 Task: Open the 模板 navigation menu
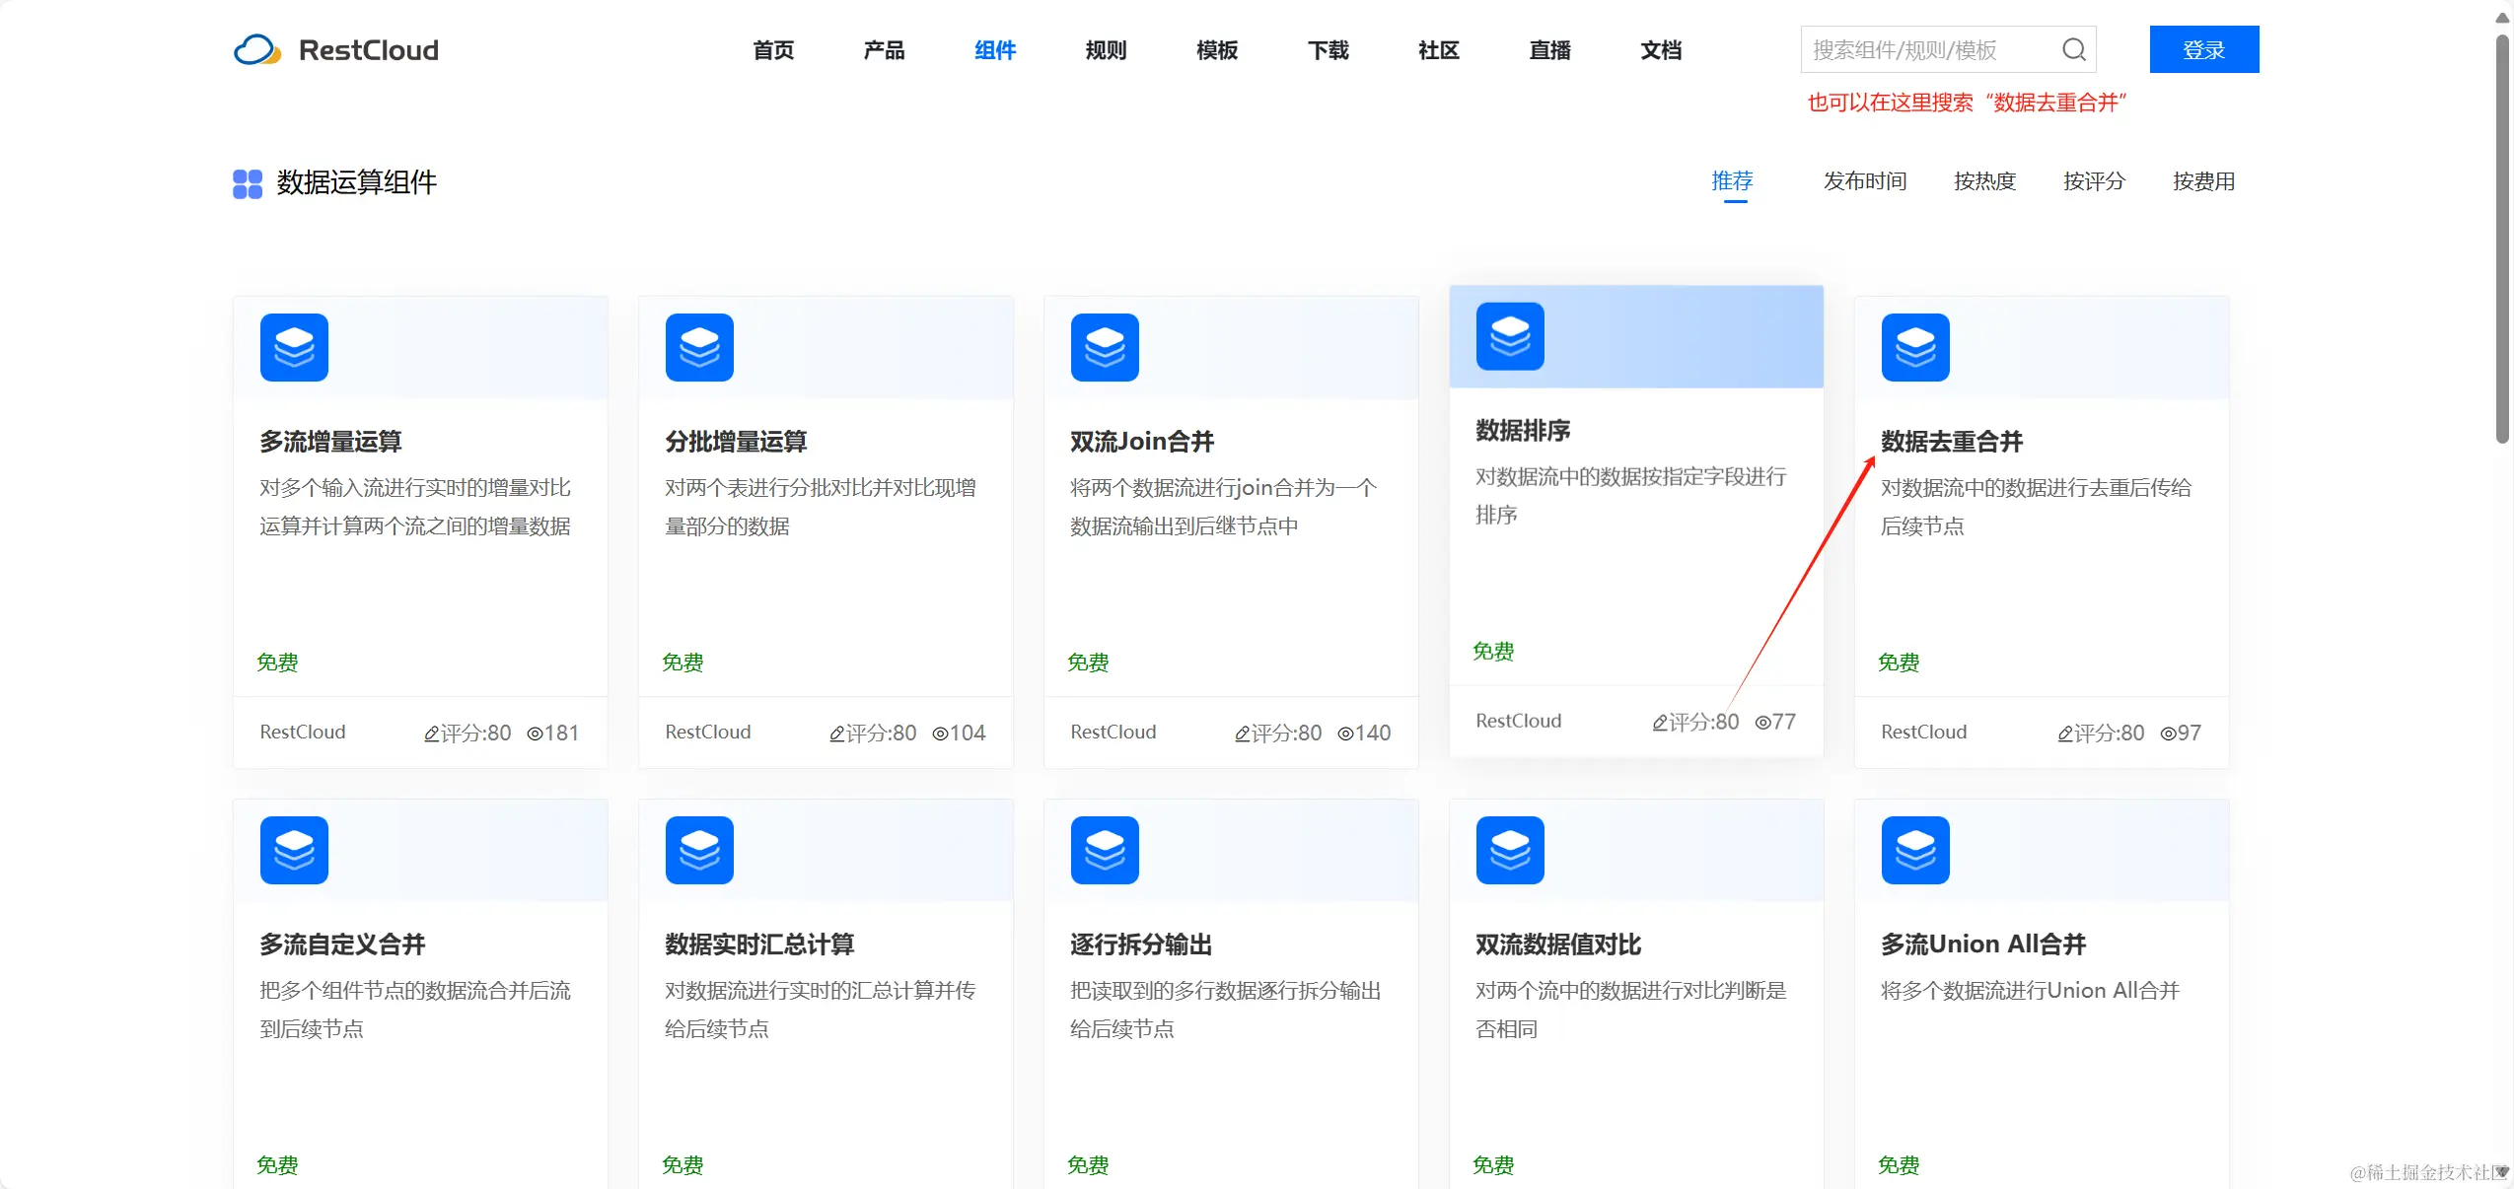pos(1216,50)
